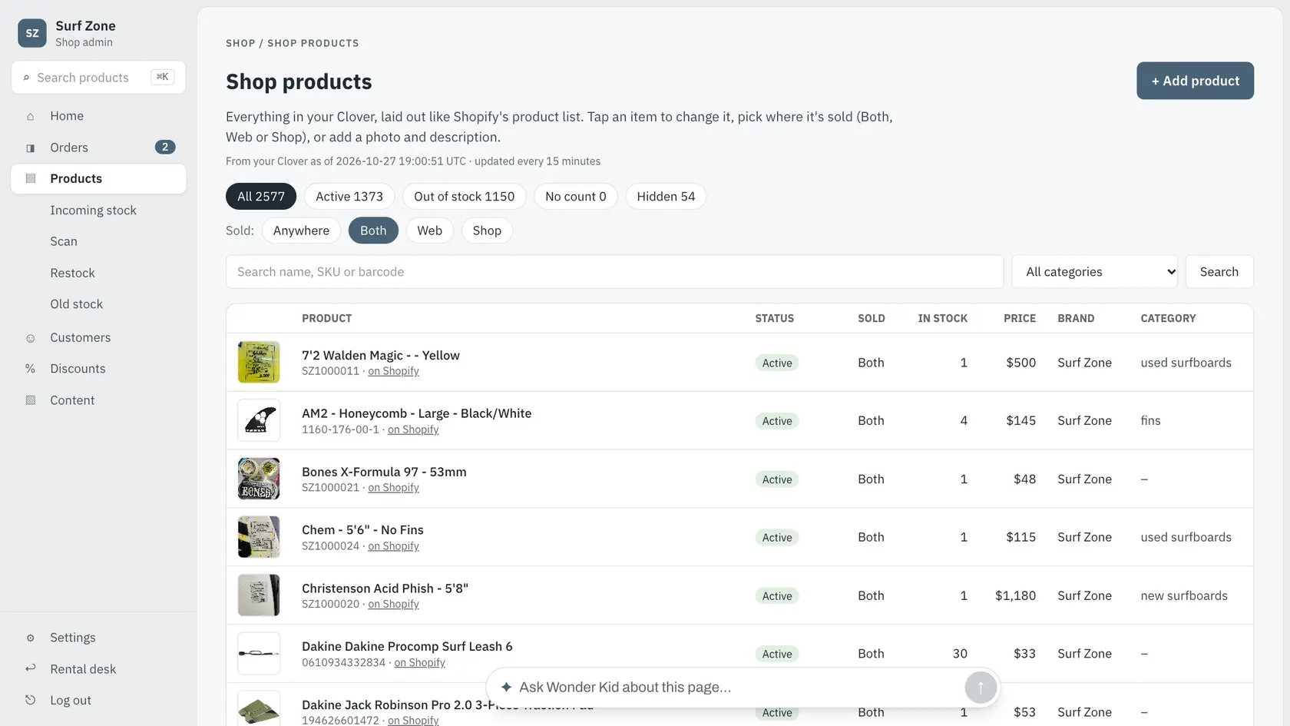Open the AM2 Honeycomb fin thumbnail
This screenshot has width=1290, height=726.
tap(259, 420)
